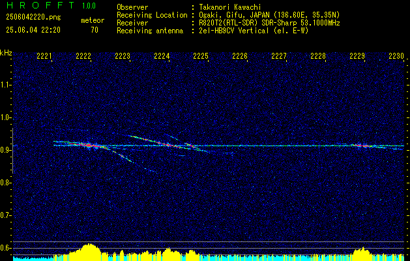Screen dimensions: 410x261
Task: Click the R820T2(RTL-SDR) SDR-Sharp receiver text
Action: pyautogui.click(x=269, y=23)
